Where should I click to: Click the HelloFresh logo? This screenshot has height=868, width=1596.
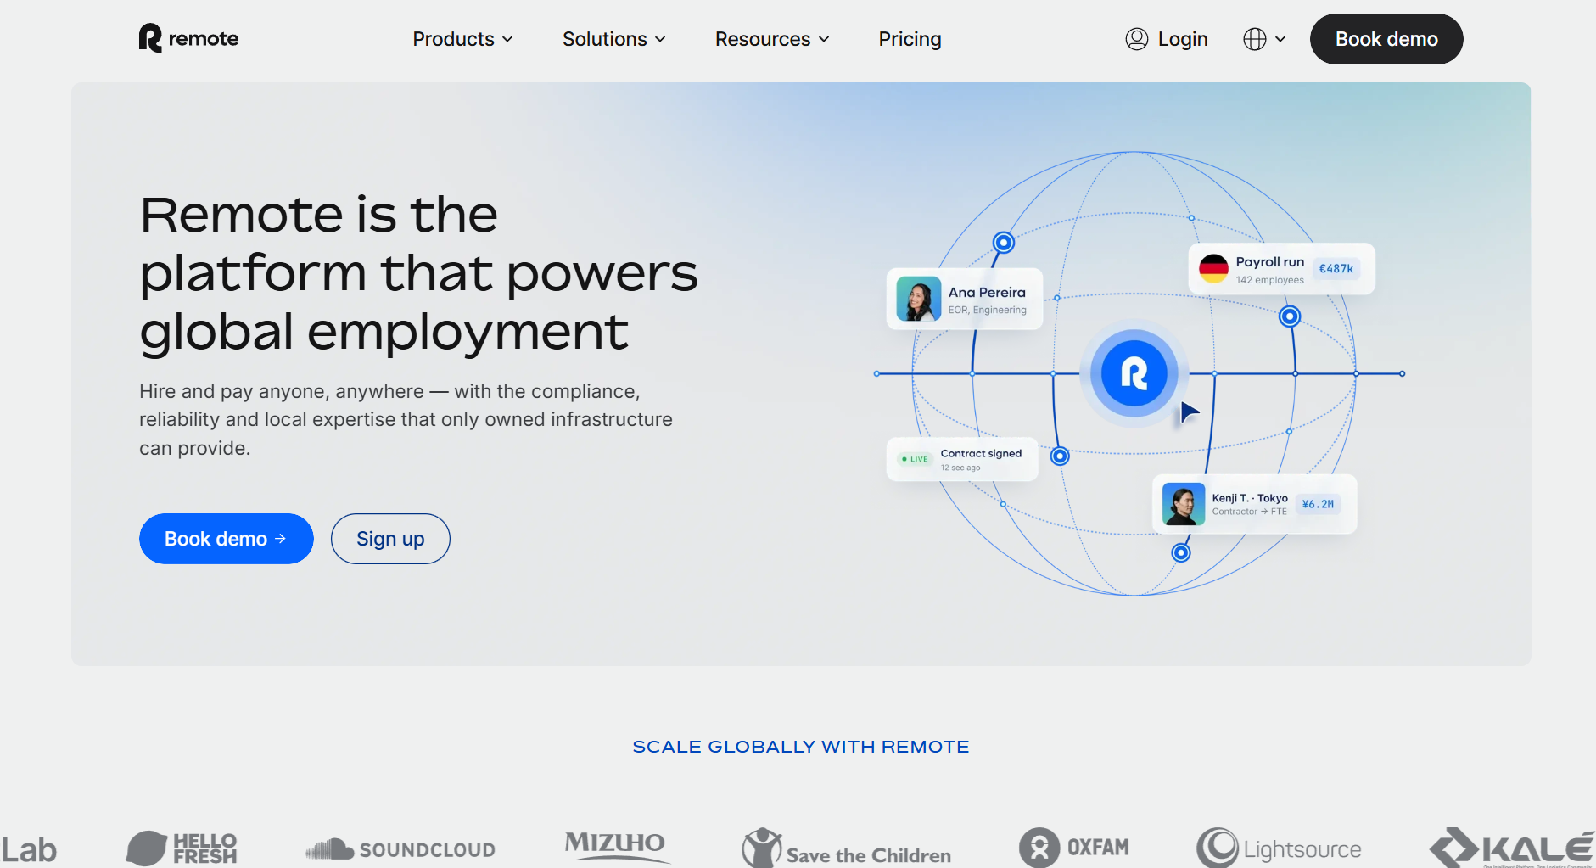[x=182, y=848]
